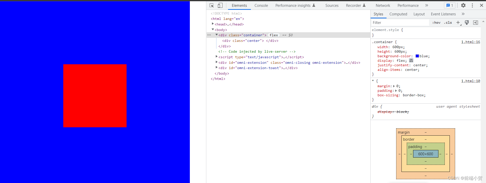
Task: Switch to the Elements tab
Action: click(x=239, y=5)
